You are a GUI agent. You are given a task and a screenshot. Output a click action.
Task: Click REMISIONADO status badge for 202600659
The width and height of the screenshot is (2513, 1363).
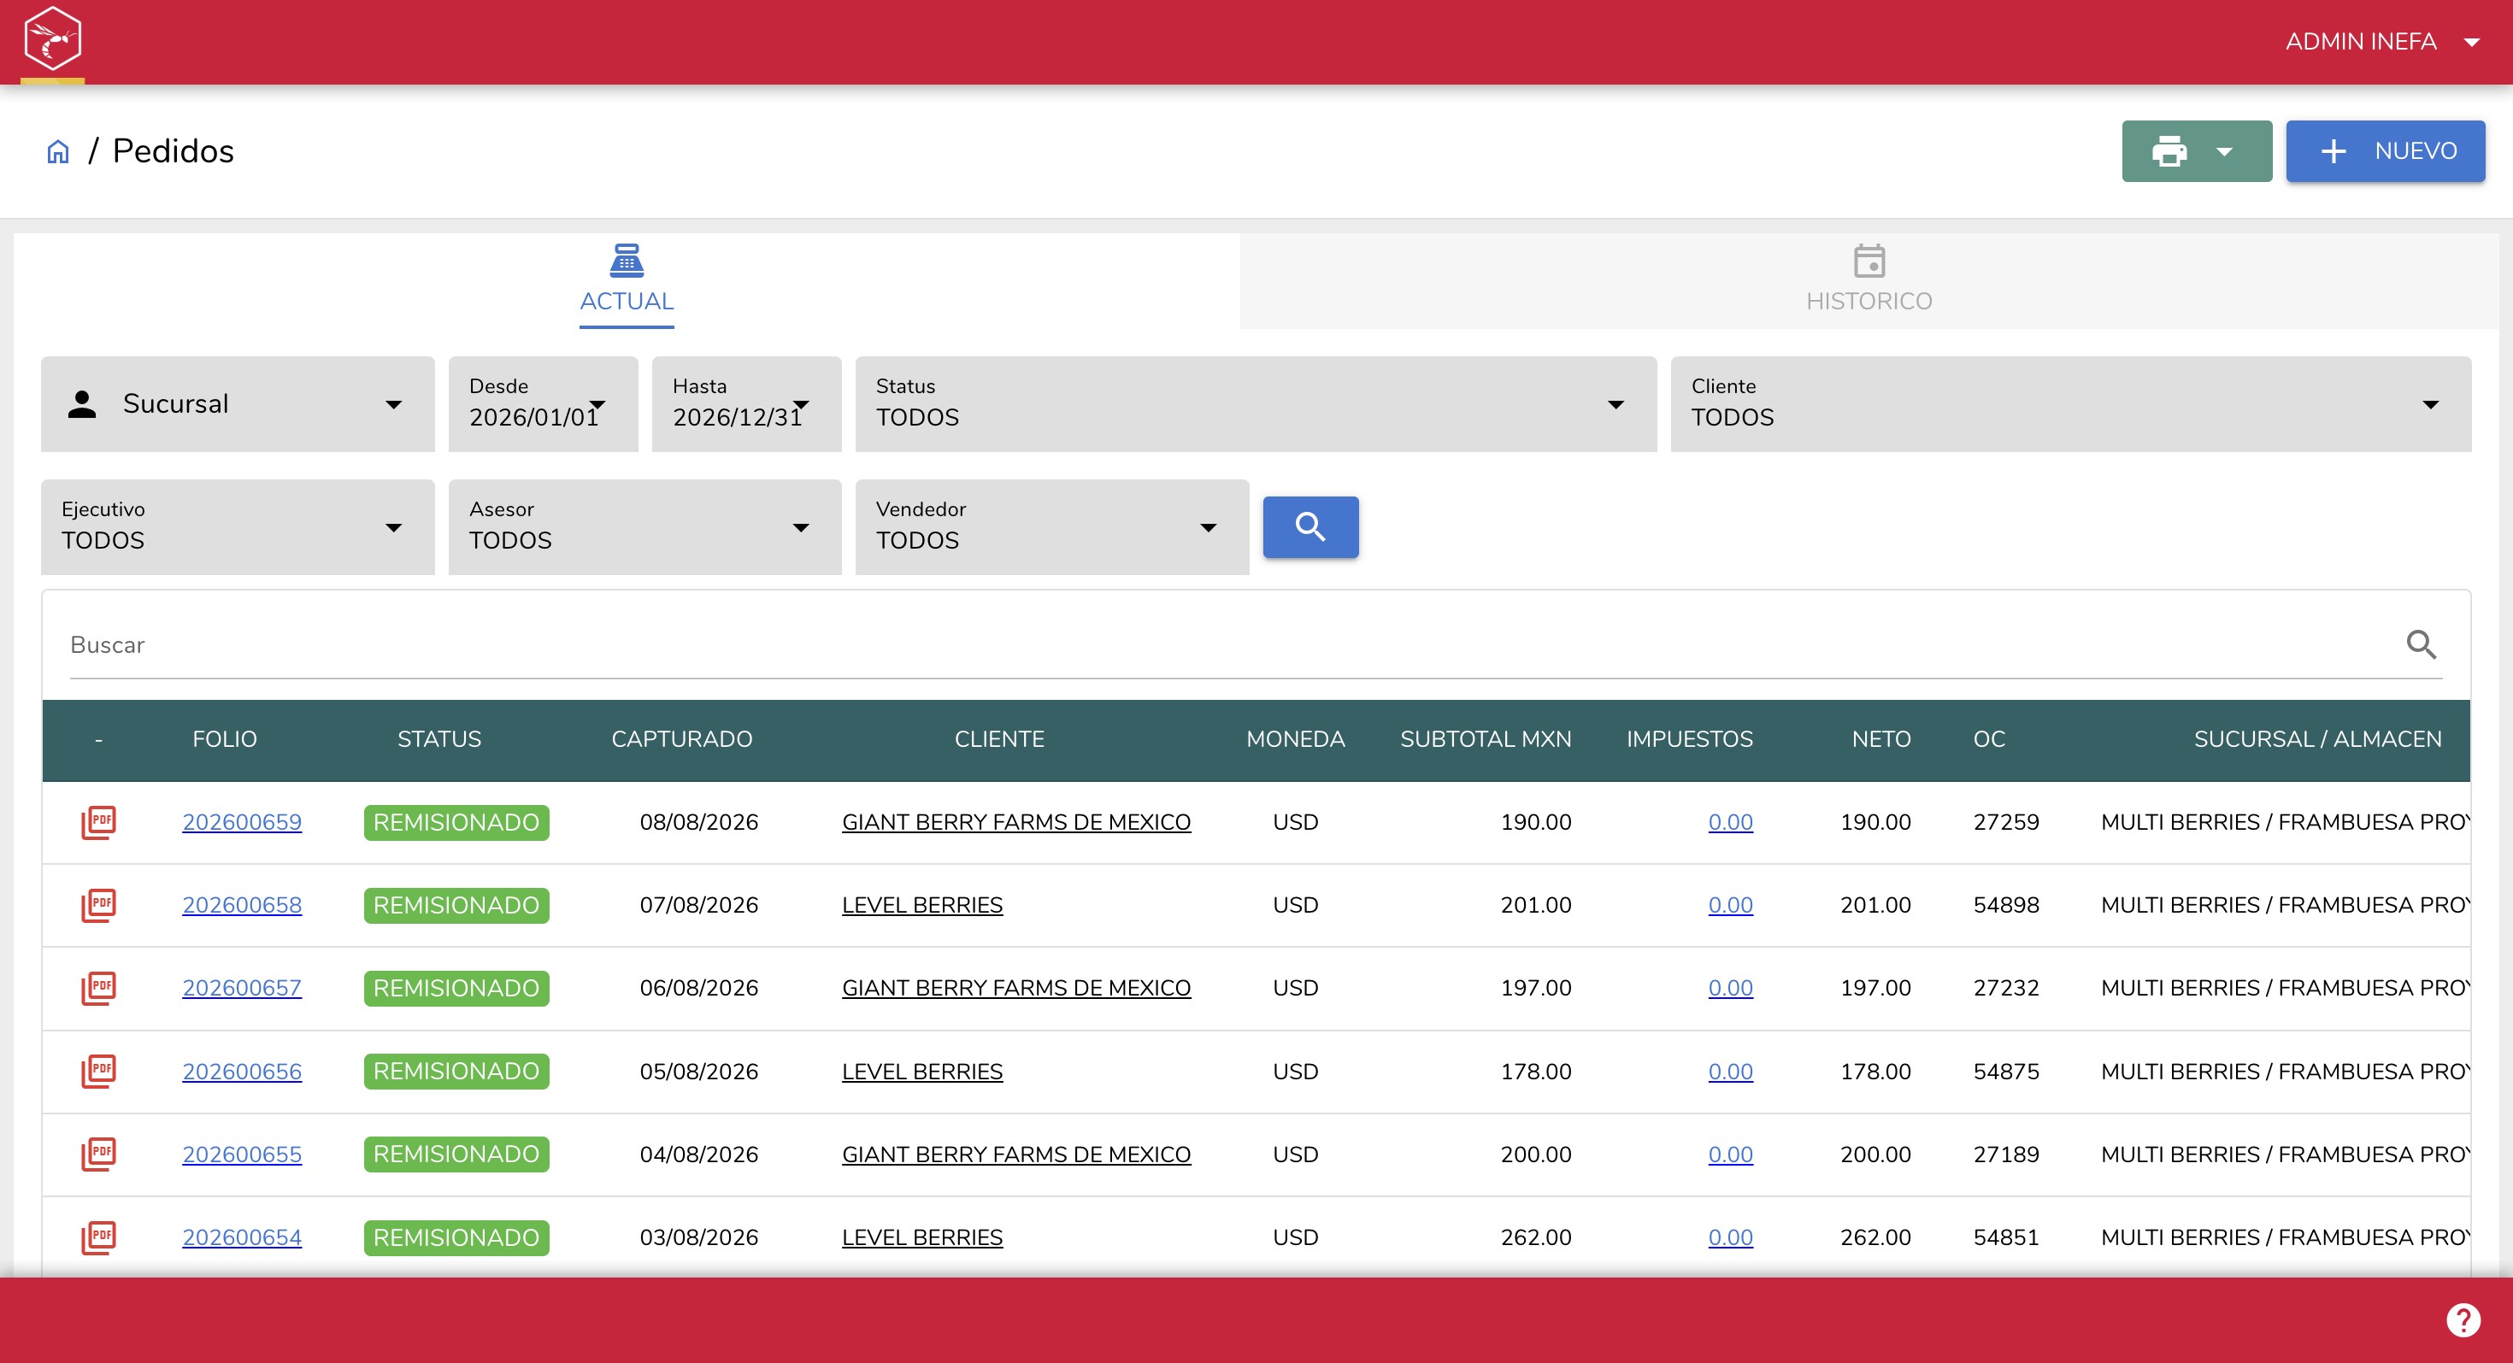pyautogui.click(x=456, y=822)
